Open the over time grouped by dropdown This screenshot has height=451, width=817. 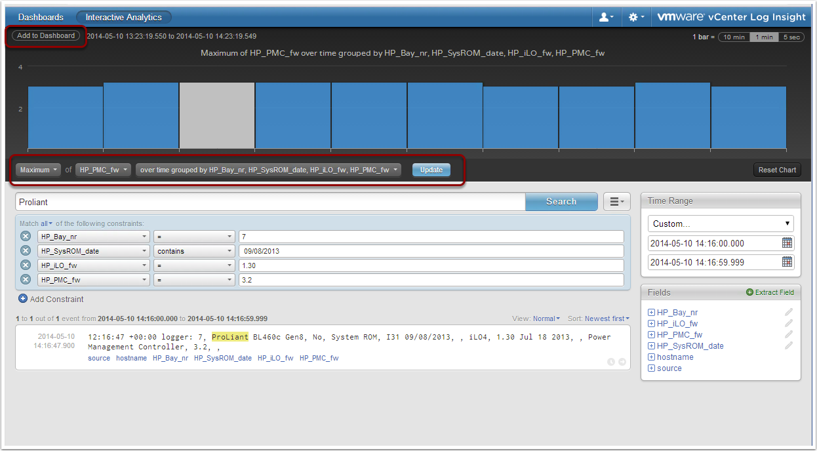click(268, 170)
